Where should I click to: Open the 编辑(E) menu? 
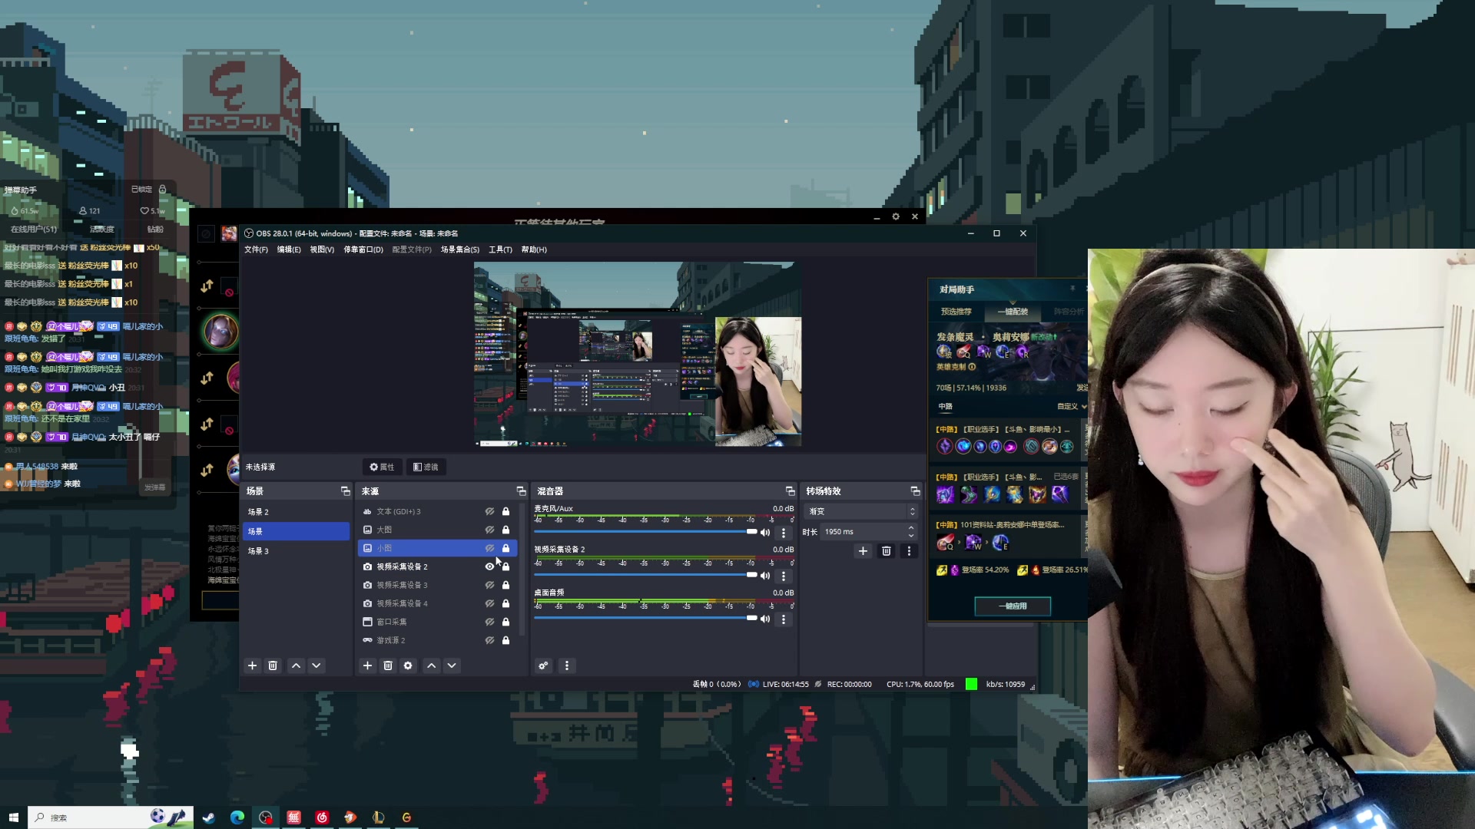pos(289,249)
